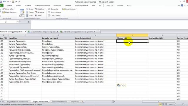Open the Office Tab ribbon tab
The height and width of the screenshot is (106, 188).
click(x=110, y=5)
